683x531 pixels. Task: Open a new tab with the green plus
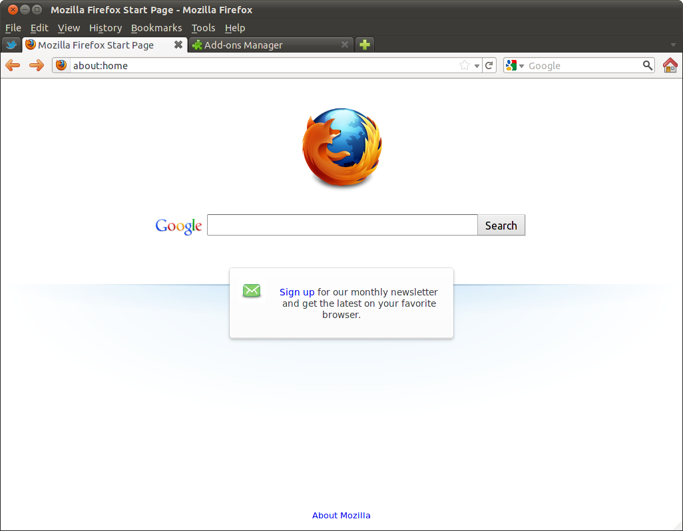(365, 45)
